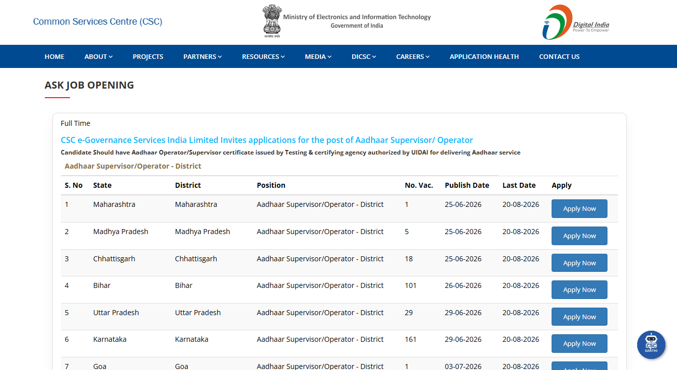Open the CONTACT US menu item
This screenshot has width=677, height=370.
pyautogui.click(x=559, y=57)
